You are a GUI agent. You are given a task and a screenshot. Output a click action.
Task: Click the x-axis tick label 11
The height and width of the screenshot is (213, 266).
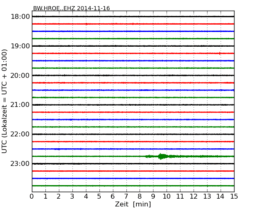coord(180,197)
